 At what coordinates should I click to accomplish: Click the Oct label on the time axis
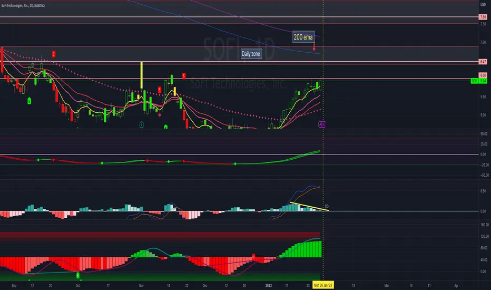tap(77, 286)
